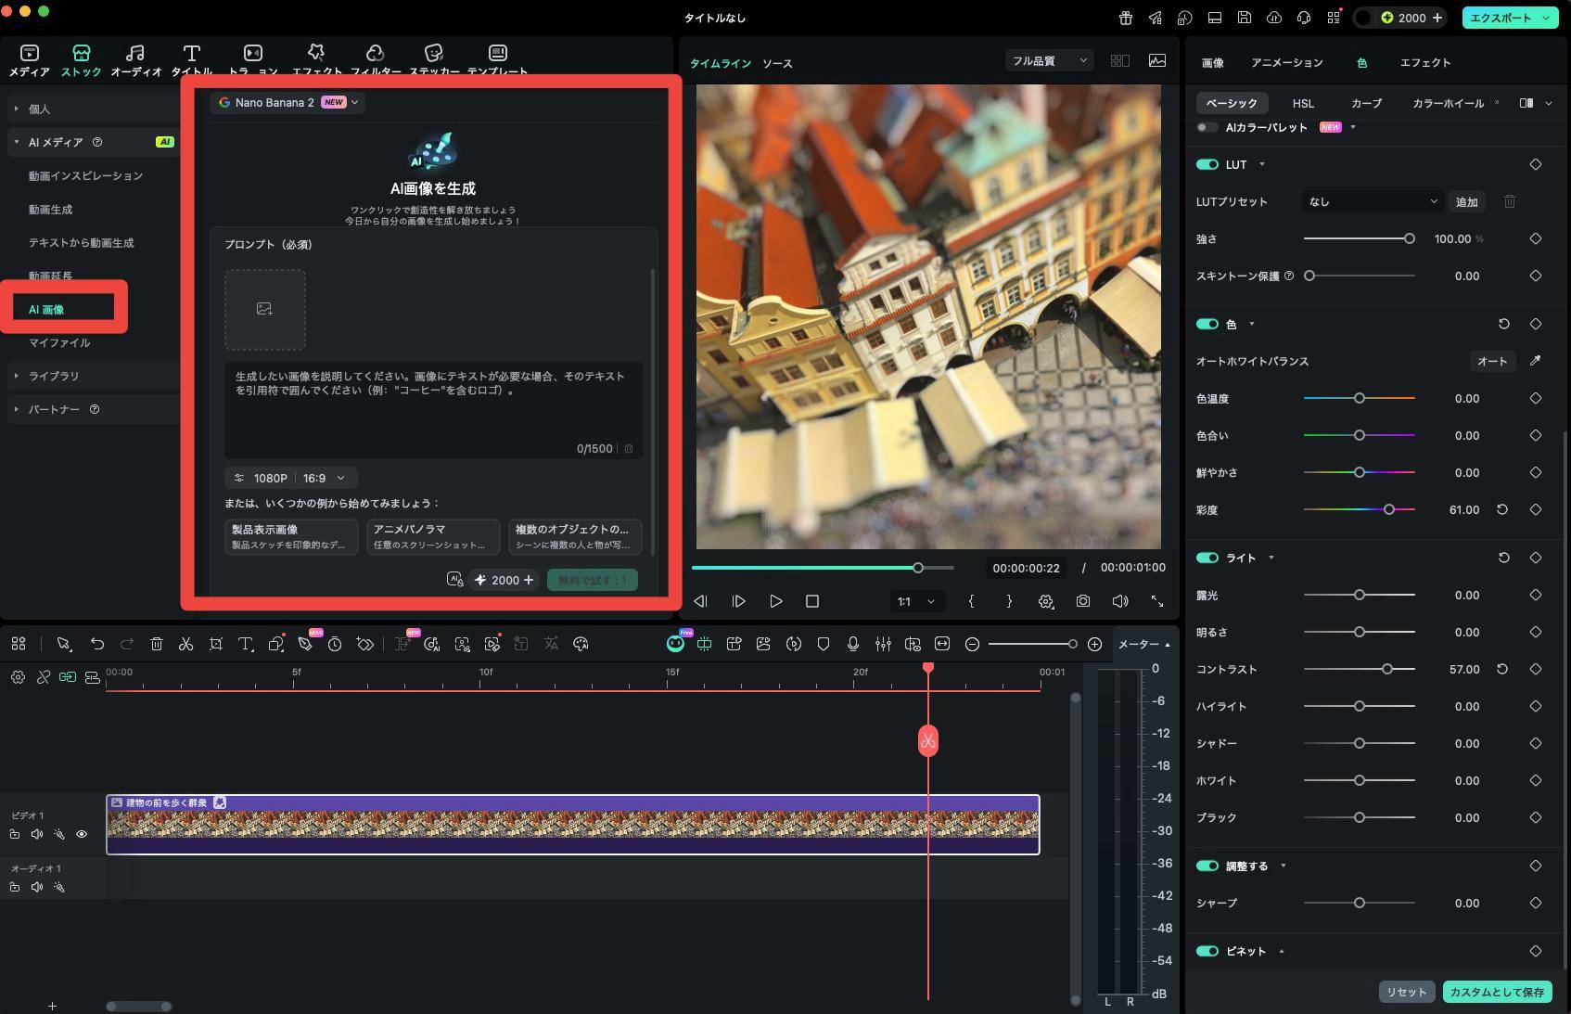Play the preview video
Viewport: 1571px width, 1014px height.
pyautogui.click(x=775, y=601)
